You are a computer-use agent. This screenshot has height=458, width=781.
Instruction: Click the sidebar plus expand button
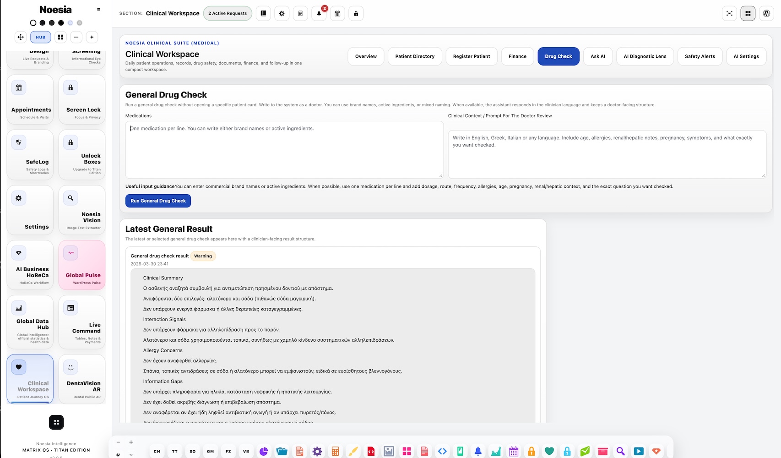(x=92, y=37)
